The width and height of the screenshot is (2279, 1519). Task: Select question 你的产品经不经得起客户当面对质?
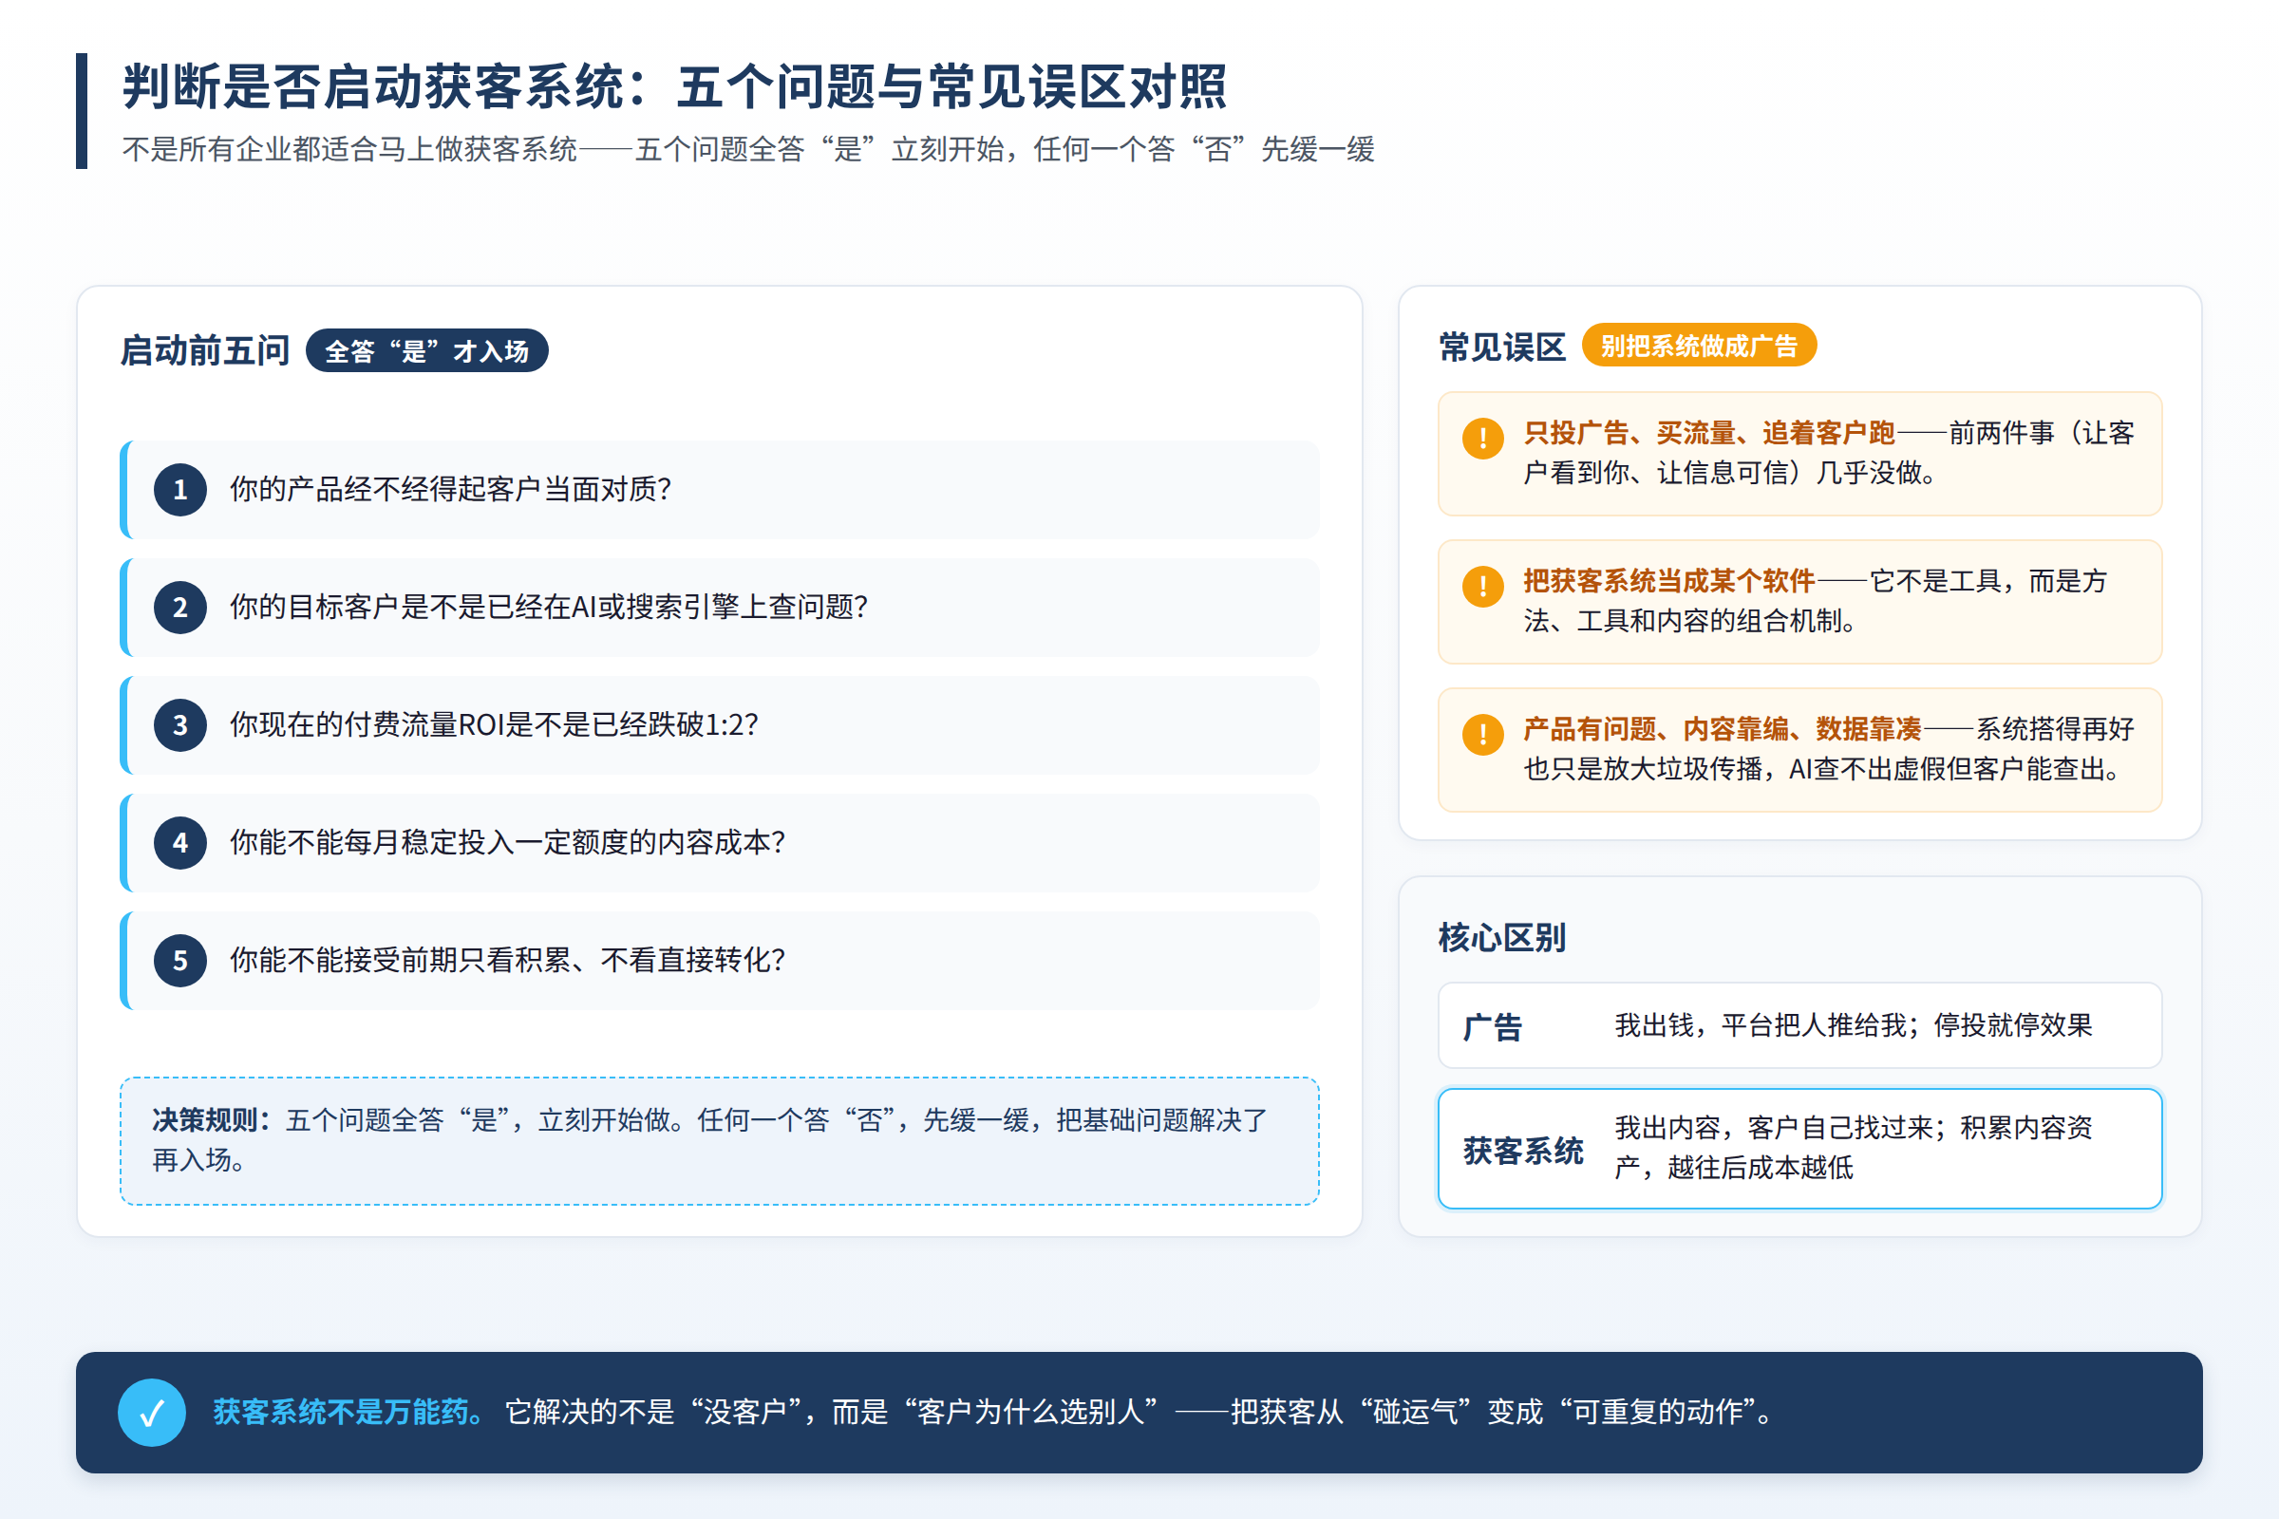[x=720, y=490]
